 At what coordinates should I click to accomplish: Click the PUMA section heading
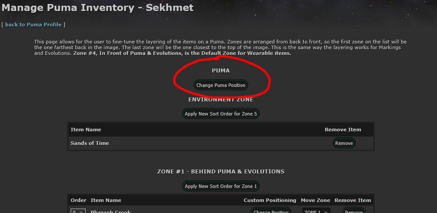point(221,70)
